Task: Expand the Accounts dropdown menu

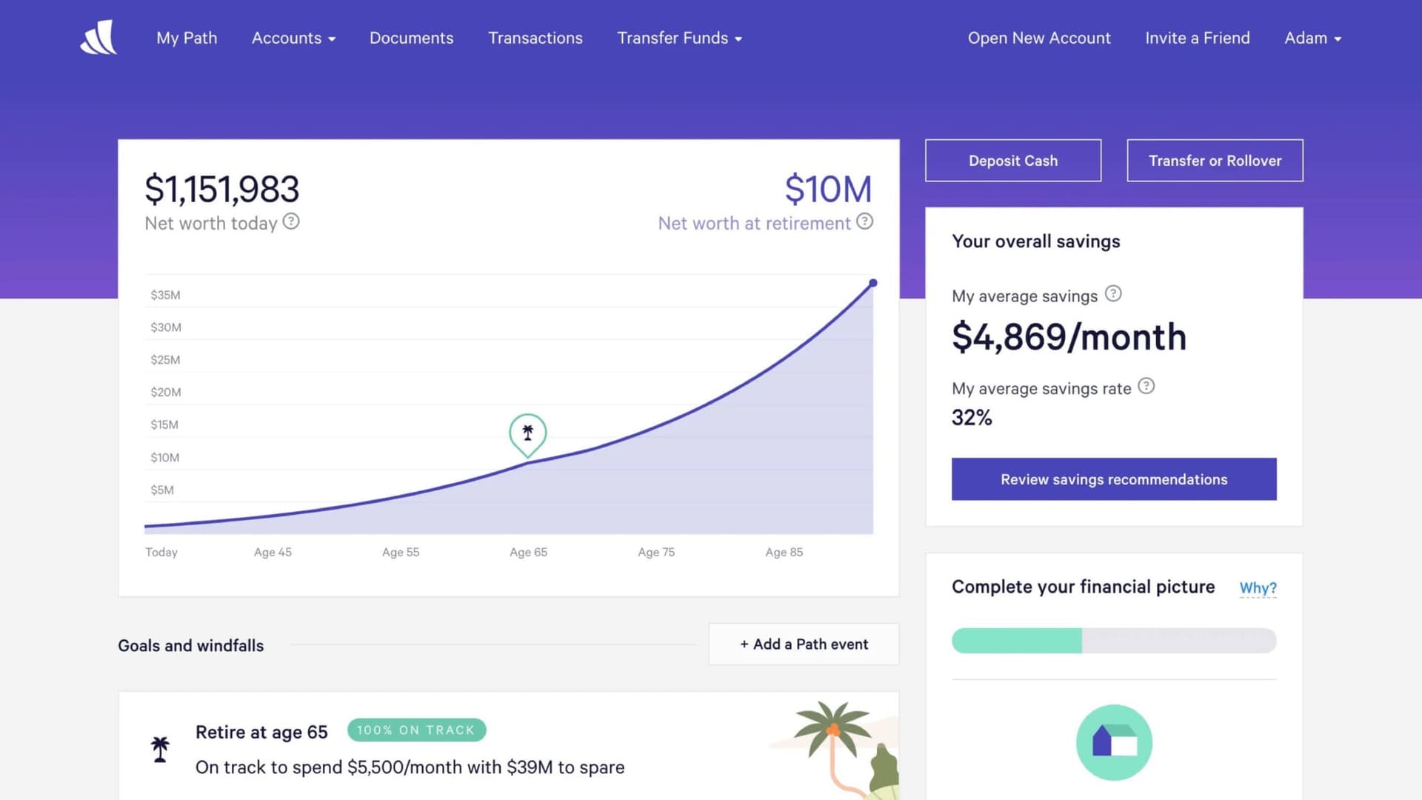Action: tap(293, 38)
